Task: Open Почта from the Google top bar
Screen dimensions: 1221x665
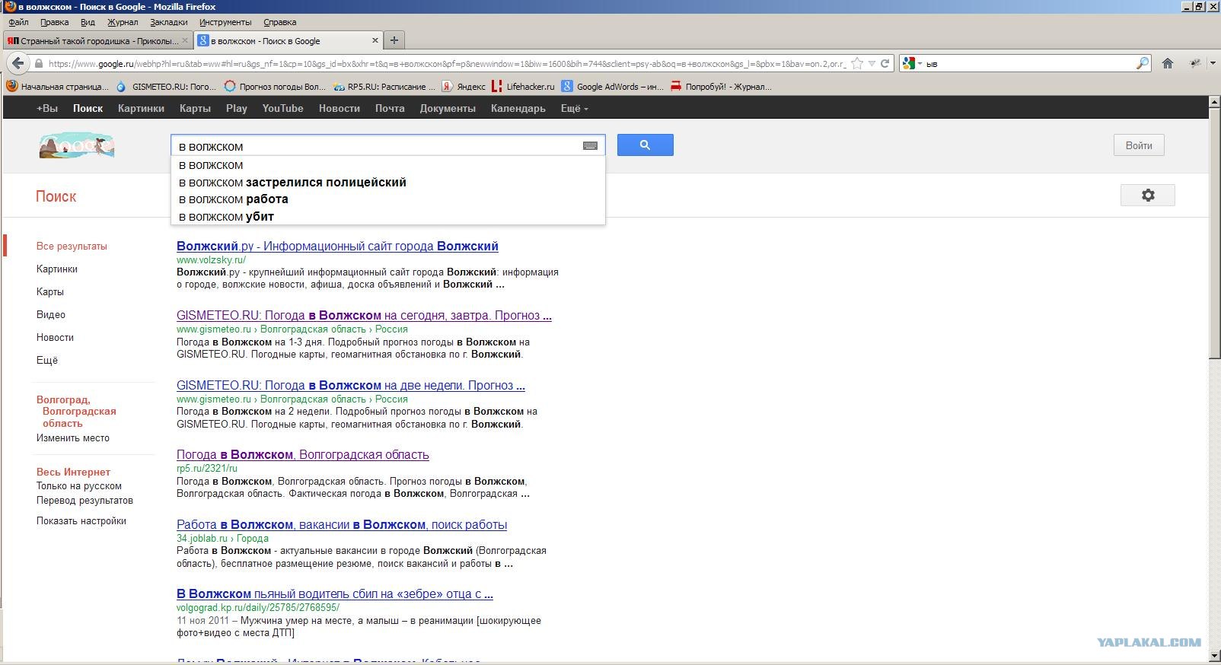Action: coord(390,109)
